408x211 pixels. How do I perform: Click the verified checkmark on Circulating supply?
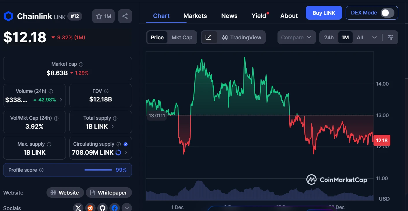(x=125, y=144)
